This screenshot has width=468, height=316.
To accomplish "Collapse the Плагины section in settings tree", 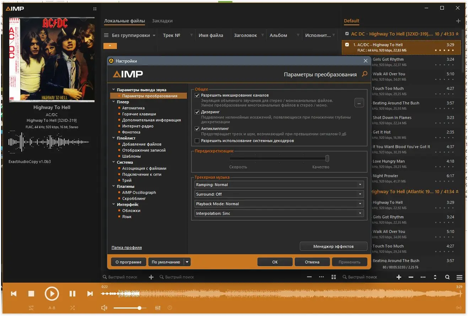I will tap(114, 186).
